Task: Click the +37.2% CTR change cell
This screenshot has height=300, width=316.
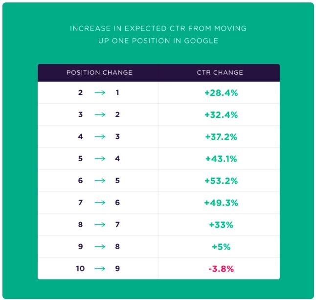Action: 221,137
